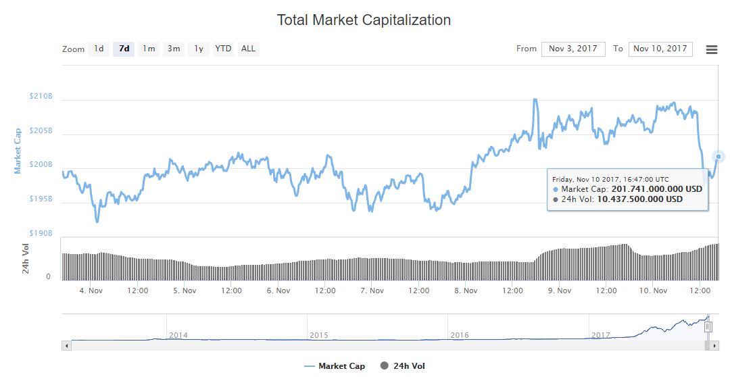
Task: Choose the 1y zoom option
Action: 199,49
